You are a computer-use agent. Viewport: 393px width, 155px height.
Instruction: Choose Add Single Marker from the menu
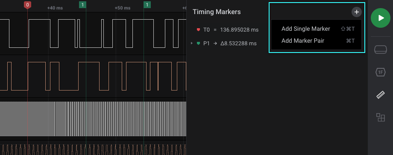pyautogui.click(x=316, y=29)
